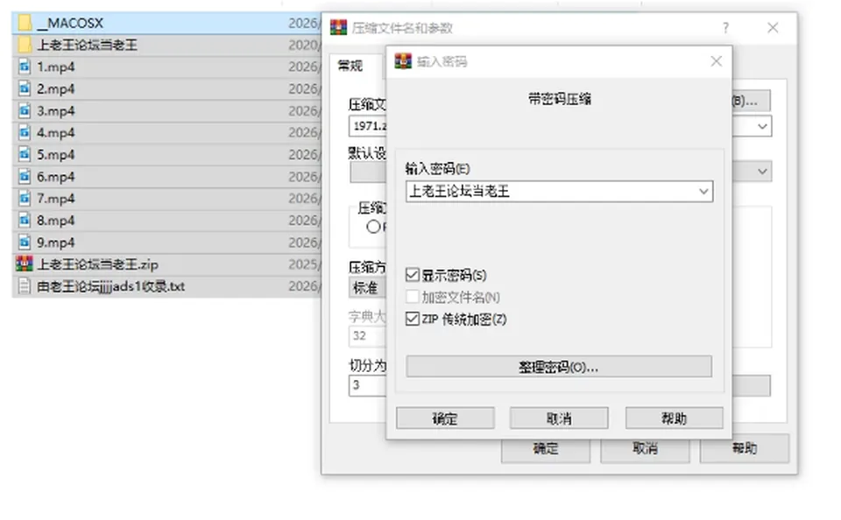This screenshot has width=841, height=520.
Task: Open the 默认设置 profile dropdown arrow
Action: coord(762,172)
